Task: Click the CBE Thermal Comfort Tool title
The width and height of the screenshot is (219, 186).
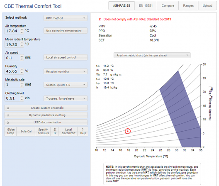Action: pyautogui.click(x=33, y=6)
